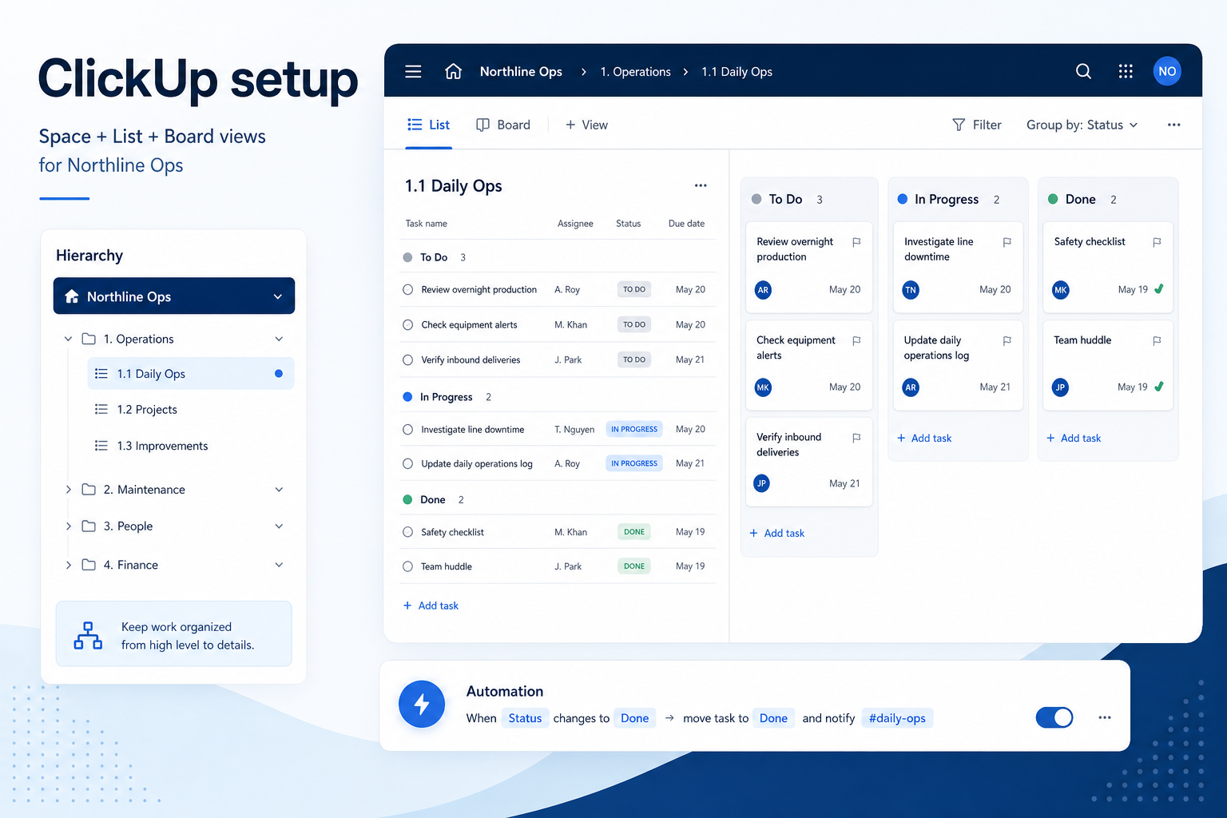Click grey To Do status dot in list
Viewport: 1227px width, 818px height.
pos(407,257)
